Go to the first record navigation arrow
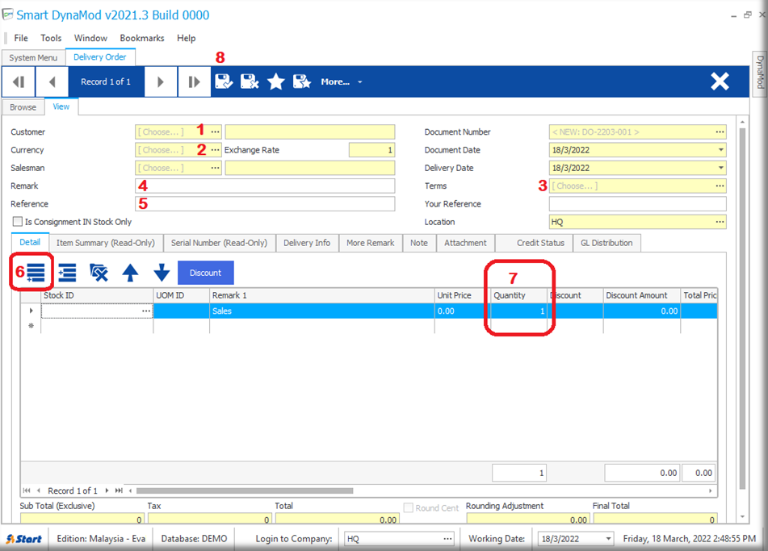This screenshot has width=768, height=551. coord(19,81)
